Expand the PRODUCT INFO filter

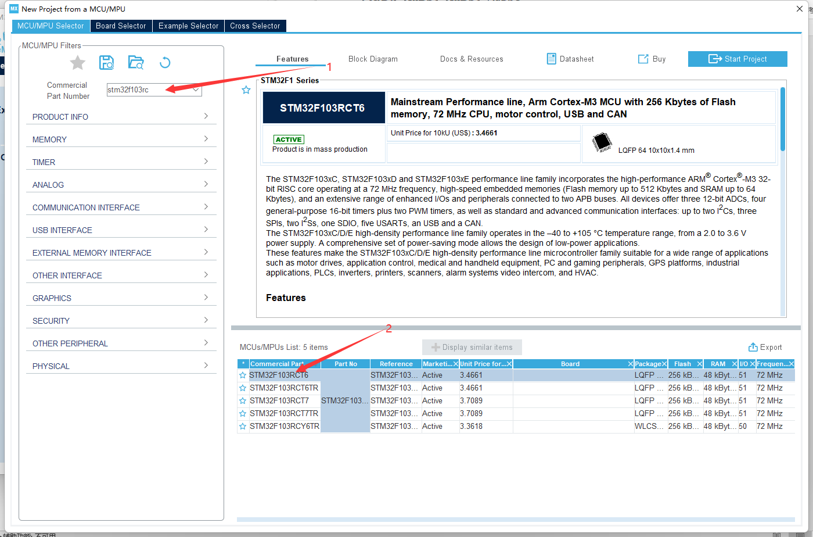coord(121,117)
